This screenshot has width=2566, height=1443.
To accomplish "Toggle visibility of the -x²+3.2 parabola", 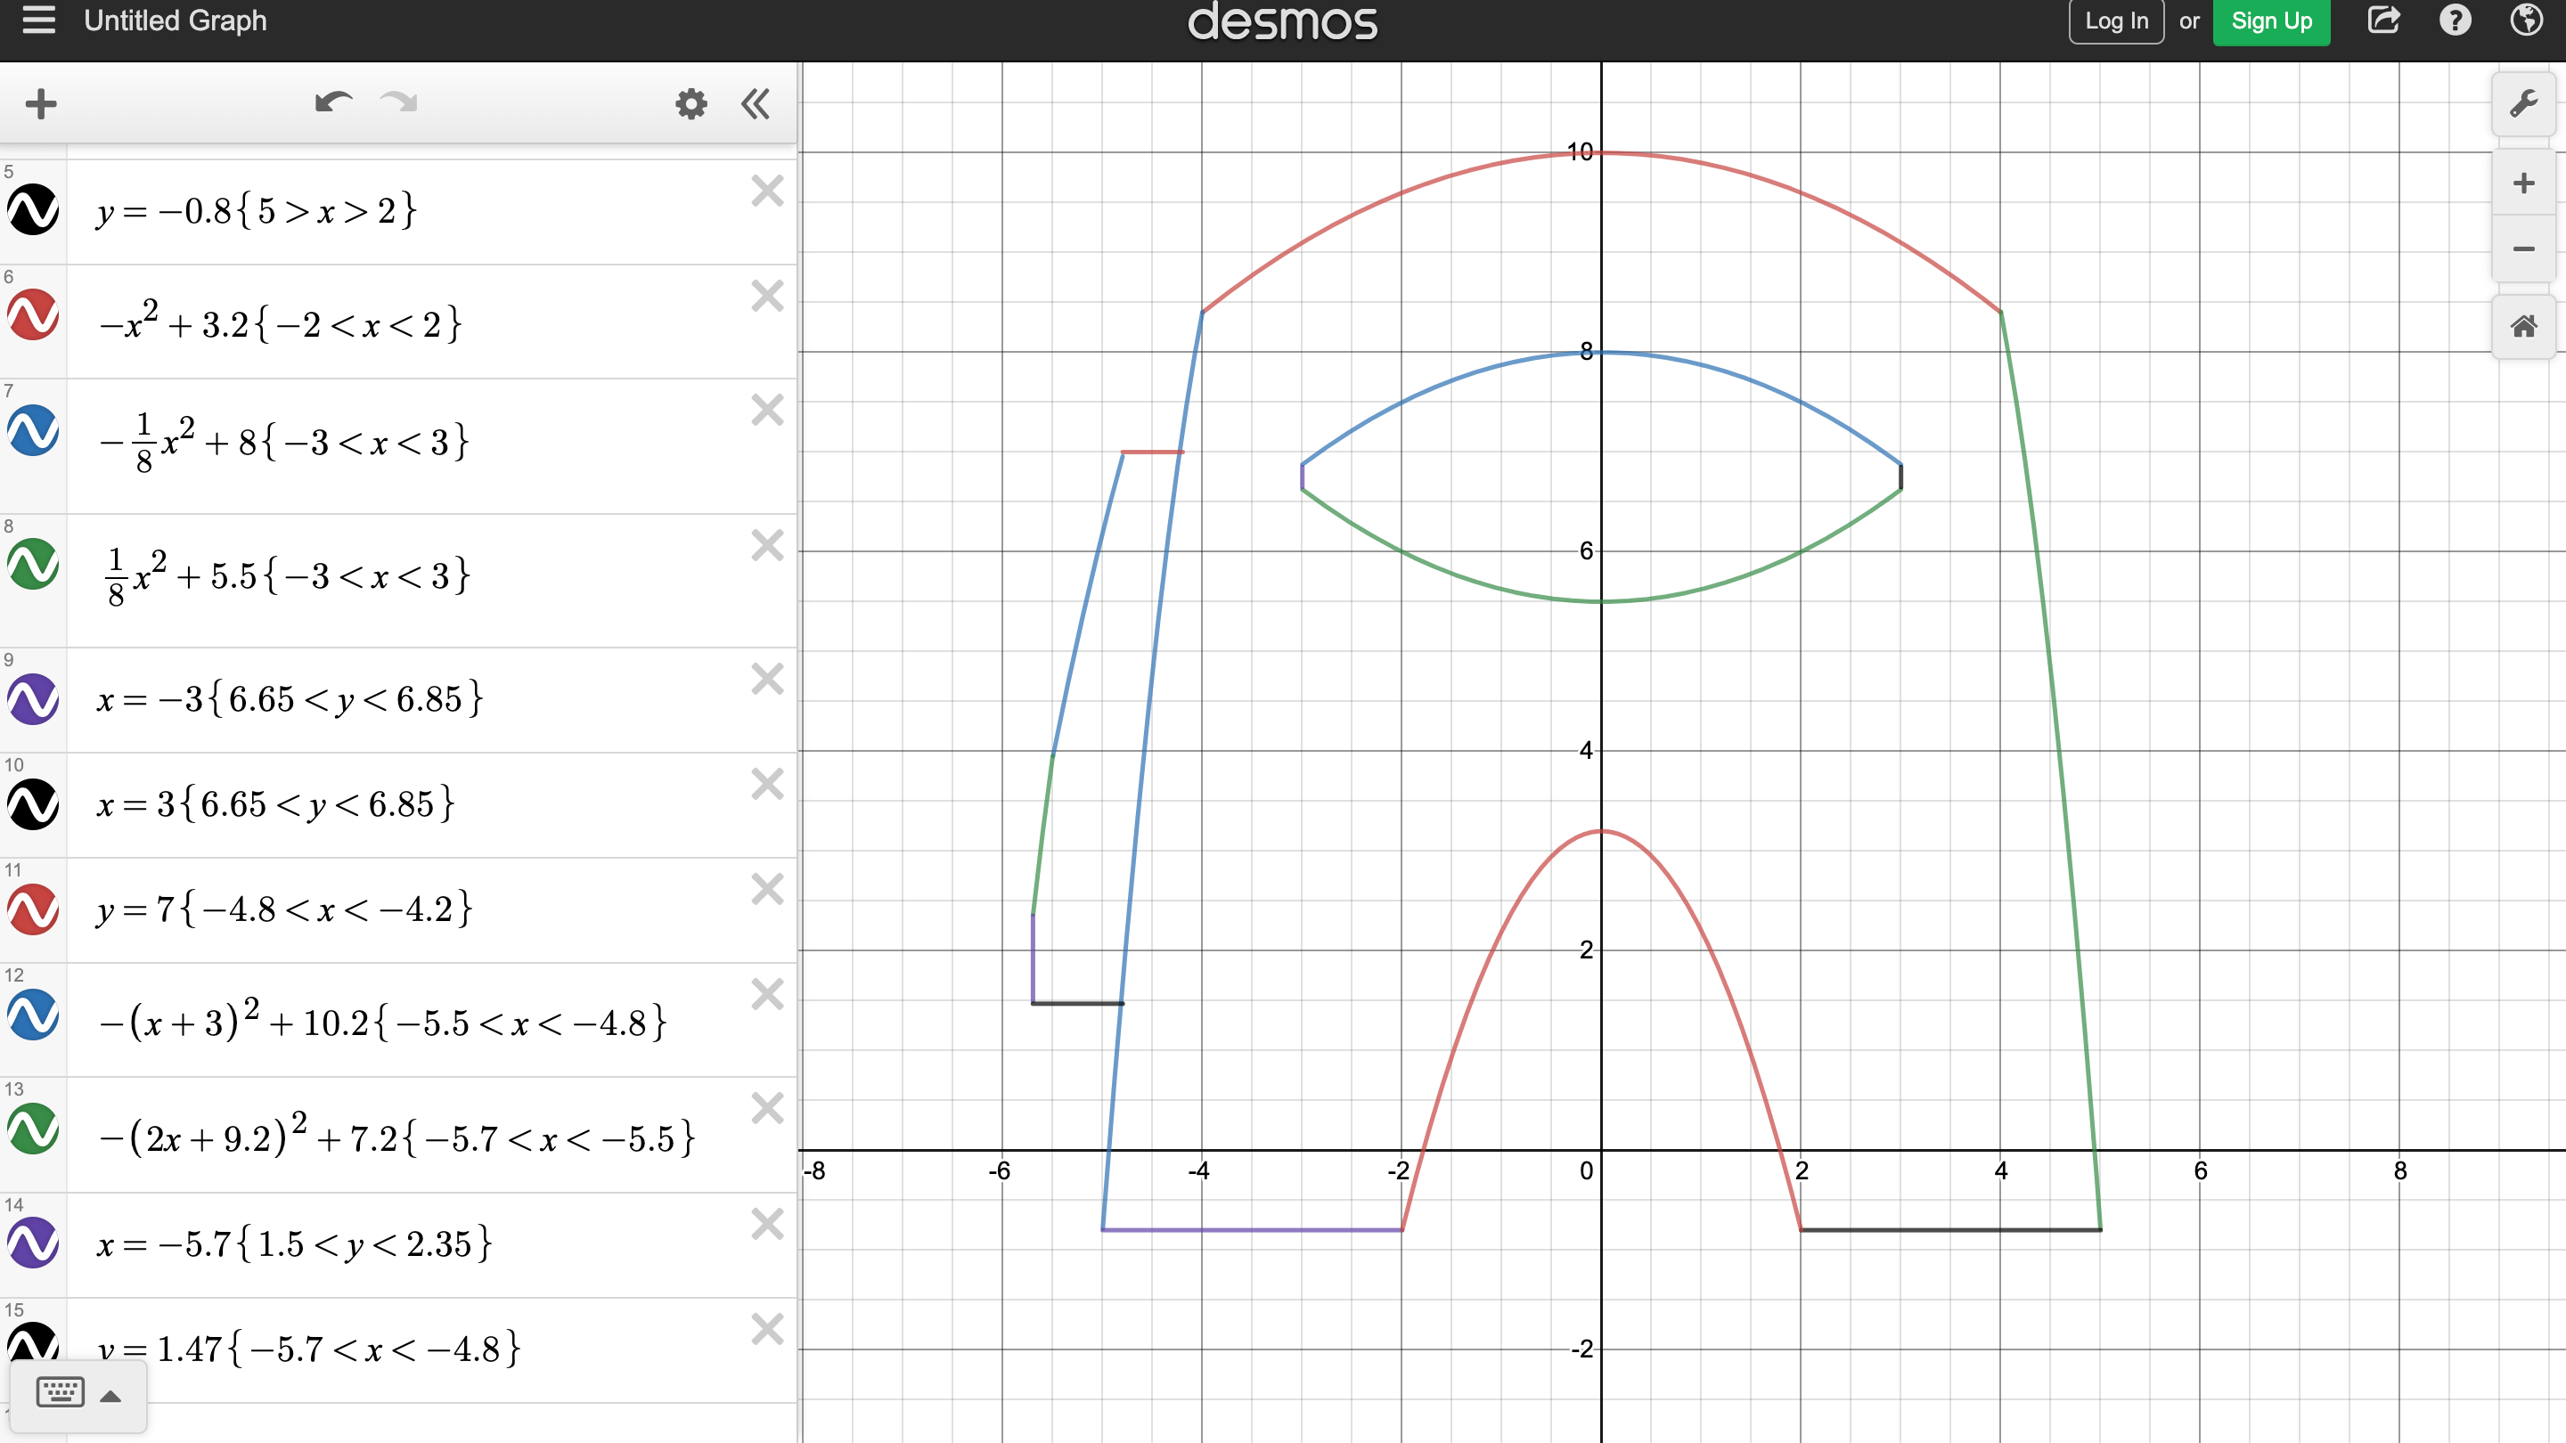I will pyautogui.click(x=33, y=315).
